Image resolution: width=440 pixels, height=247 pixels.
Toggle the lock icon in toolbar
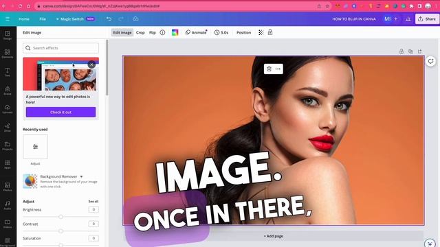(270, 32)
